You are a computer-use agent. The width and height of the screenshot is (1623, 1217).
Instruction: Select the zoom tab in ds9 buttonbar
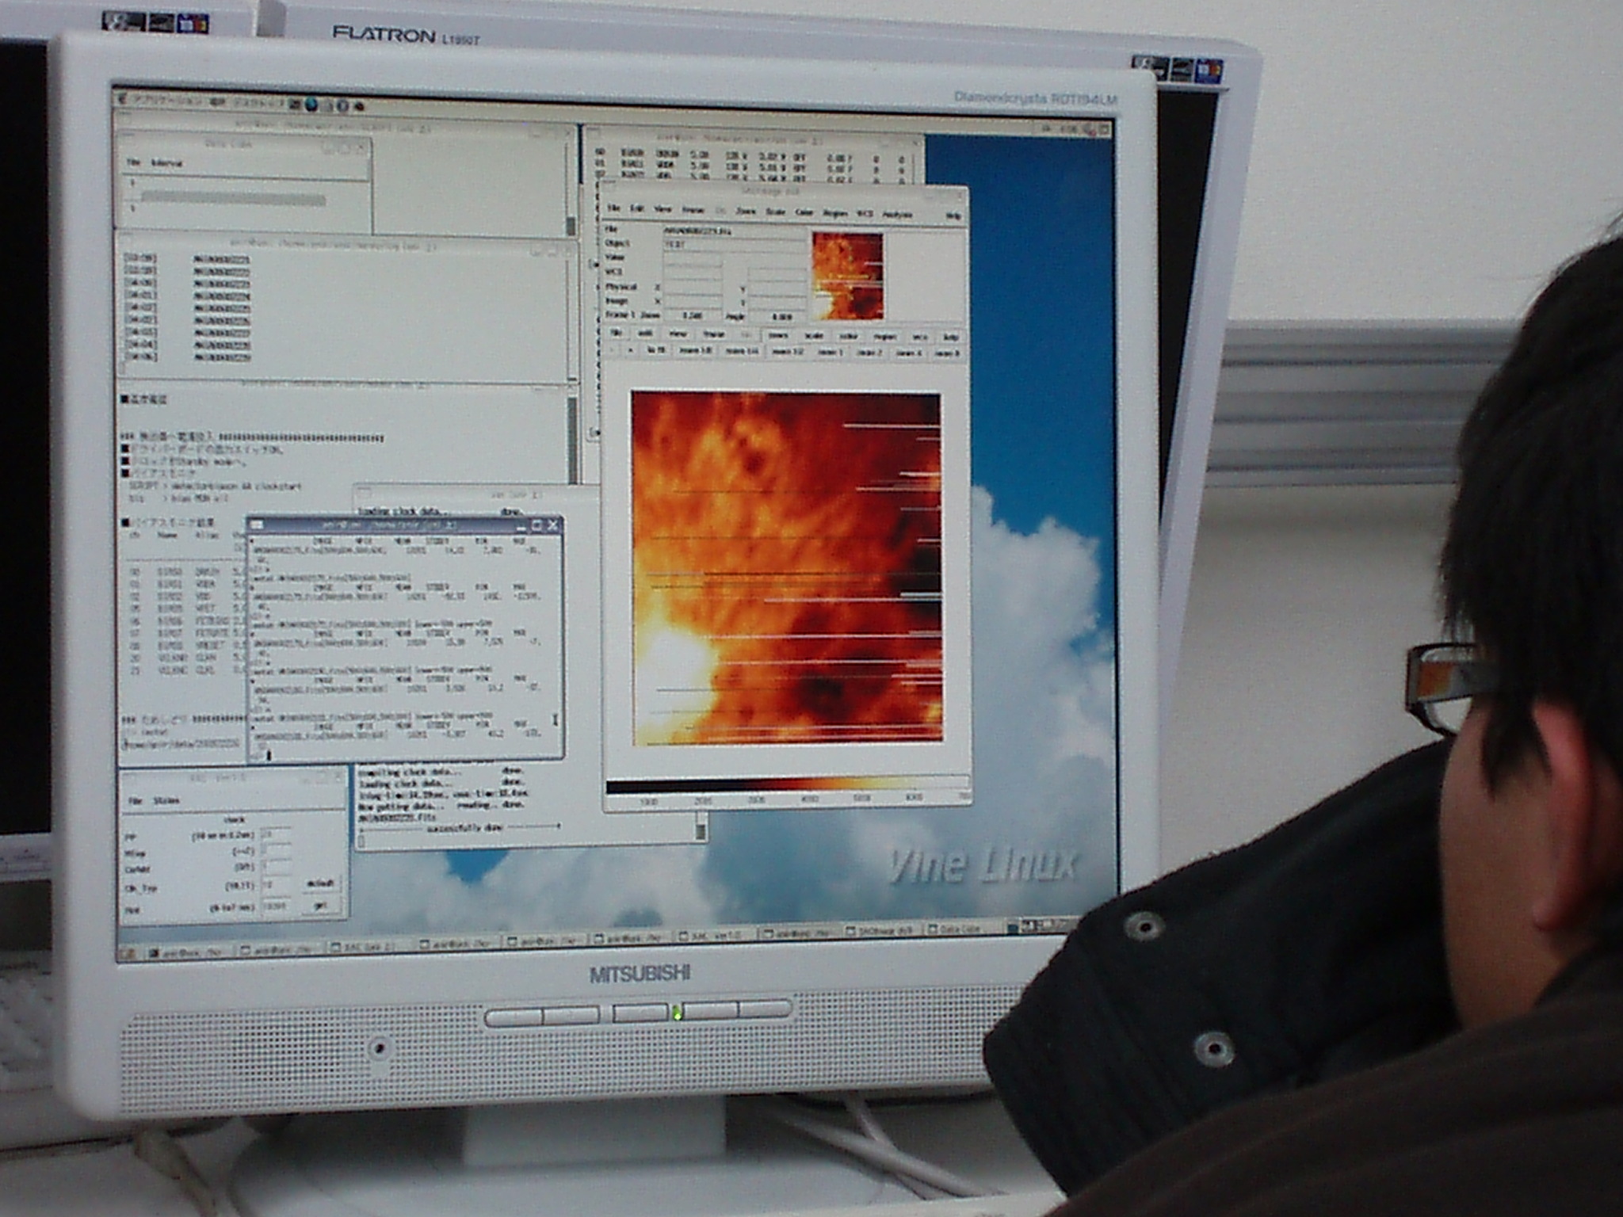(x=778, y=335)
